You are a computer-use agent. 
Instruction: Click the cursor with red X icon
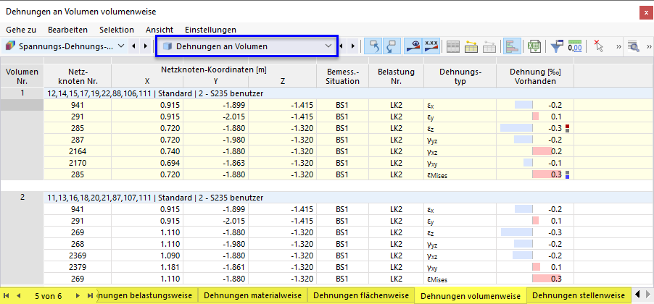[598, 46]
